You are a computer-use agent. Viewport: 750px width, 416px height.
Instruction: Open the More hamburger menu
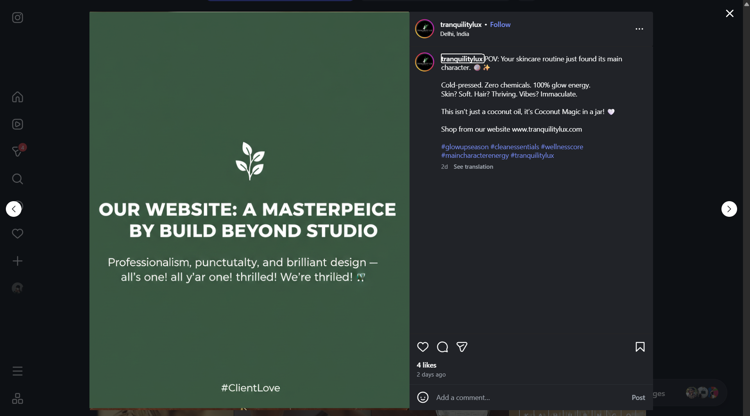tap(17, 371)
